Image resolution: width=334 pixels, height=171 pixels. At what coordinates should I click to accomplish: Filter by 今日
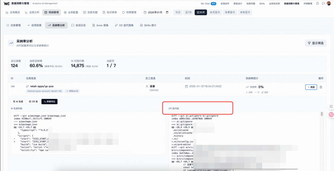pos(178,12)
